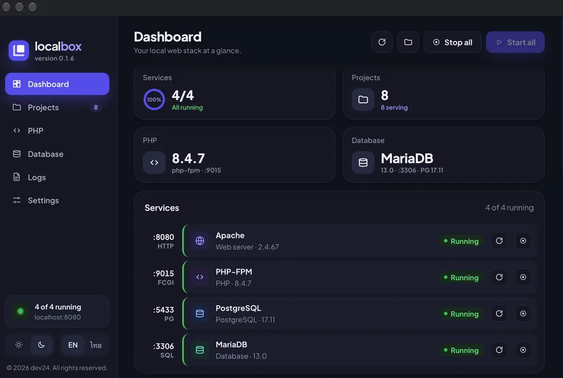This screenshot has height=378, width=563.
Task: Click the green status dot in the sidebar
Action: pyautogui.click(x=21, y=311)
